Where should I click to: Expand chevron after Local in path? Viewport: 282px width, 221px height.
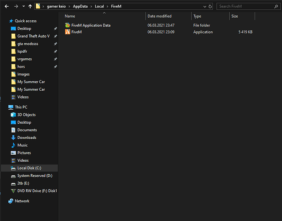(108, 7)
